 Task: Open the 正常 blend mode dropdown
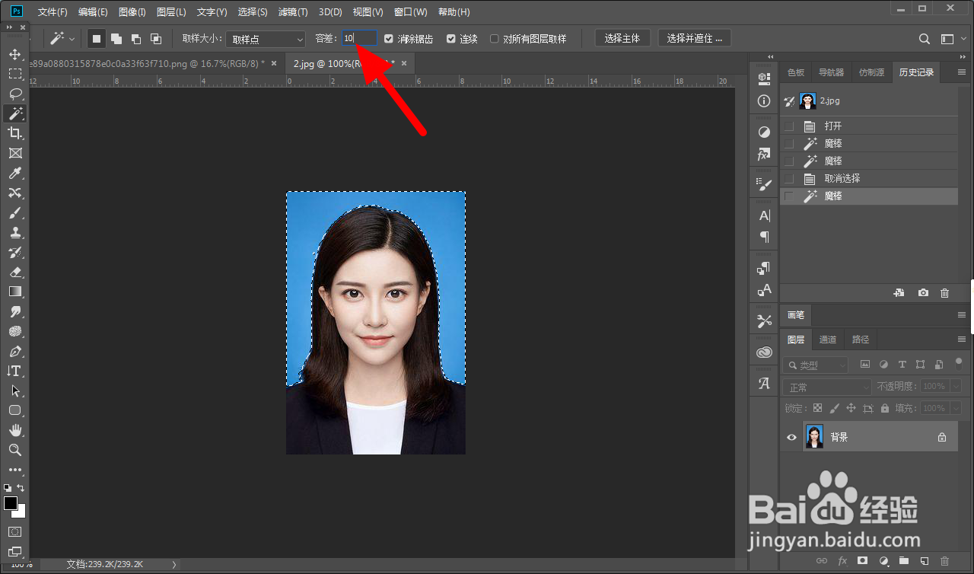(x=827, y=387)
